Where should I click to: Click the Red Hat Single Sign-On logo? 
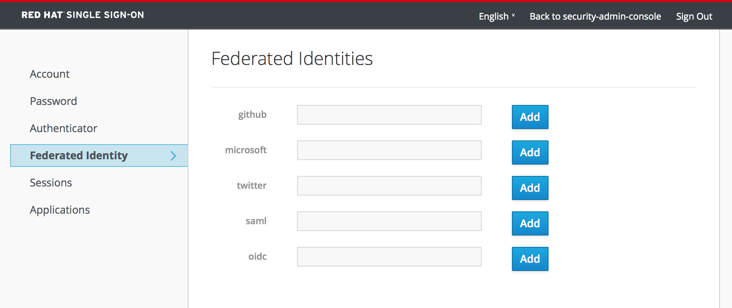pos(83,15)
